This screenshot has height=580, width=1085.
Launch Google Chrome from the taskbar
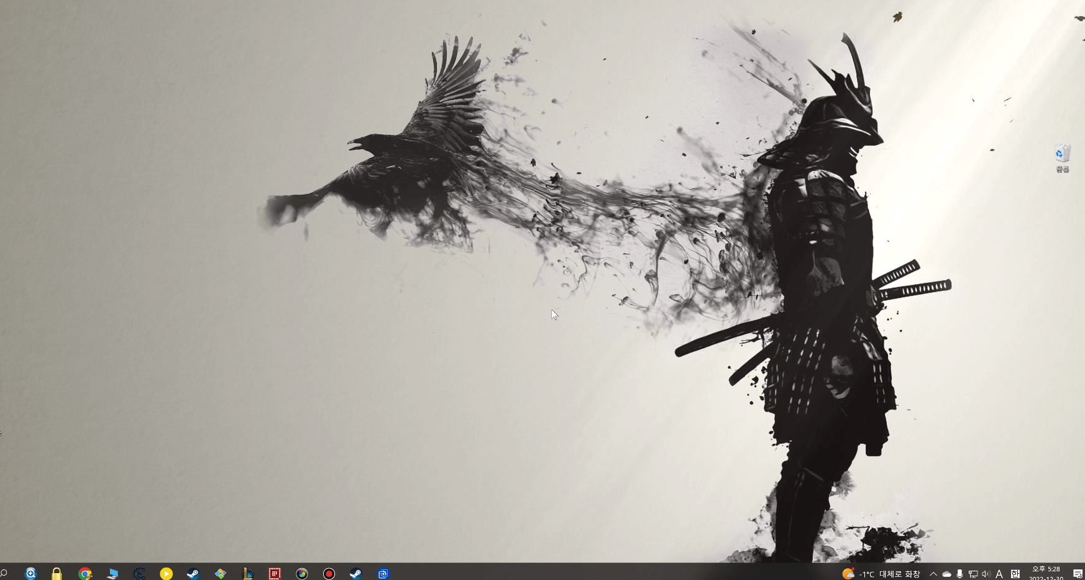(85, 573)
